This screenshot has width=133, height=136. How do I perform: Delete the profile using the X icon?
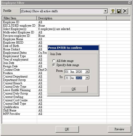point(125,11)
